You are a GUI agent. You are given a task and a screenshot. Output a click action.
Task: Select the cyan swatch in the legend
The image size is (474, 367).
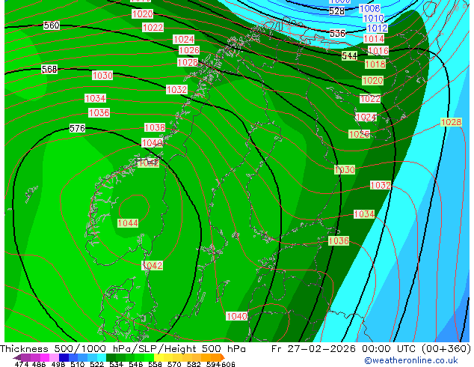102,357
